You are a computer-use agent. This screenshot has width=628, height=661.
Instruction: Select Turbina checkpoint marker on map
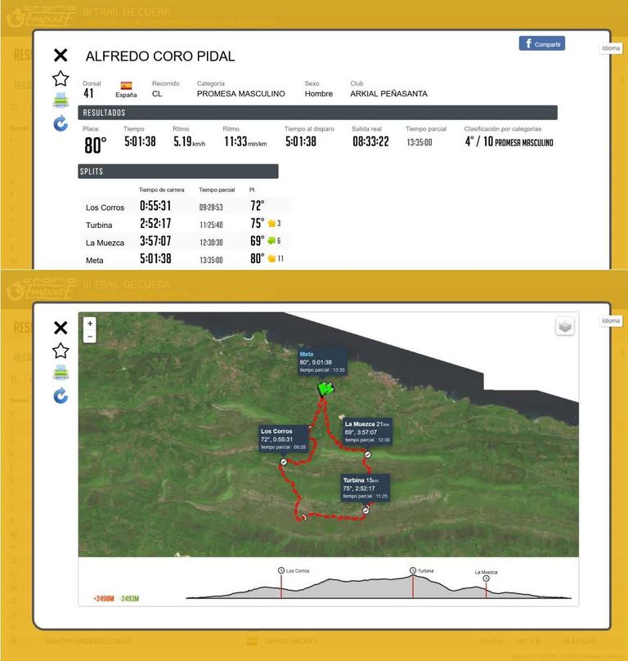tap(366, 511)
